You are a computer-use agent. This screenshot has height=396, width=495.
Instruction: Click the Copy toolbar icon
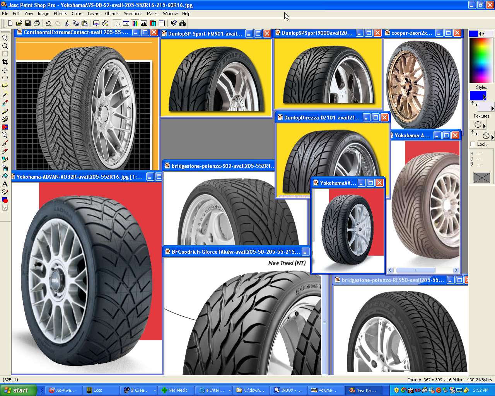75,23
